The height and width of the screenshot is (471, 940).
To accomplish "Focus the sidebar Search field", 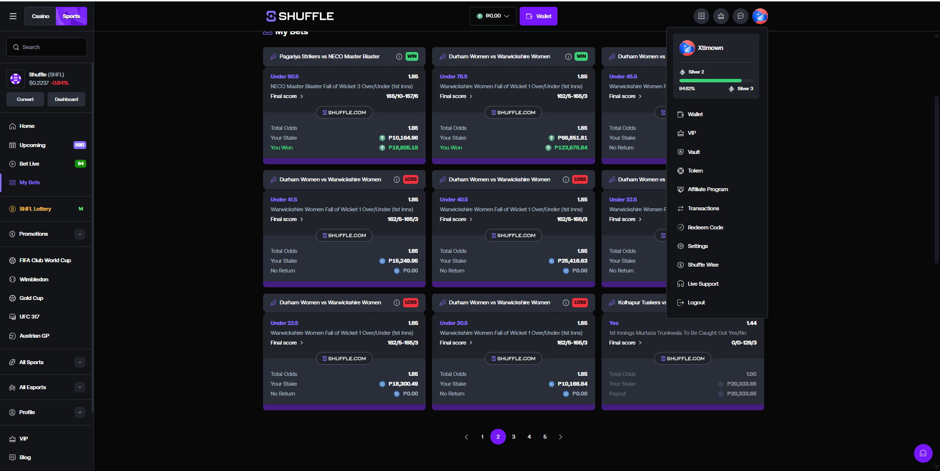I will point(47,47).
